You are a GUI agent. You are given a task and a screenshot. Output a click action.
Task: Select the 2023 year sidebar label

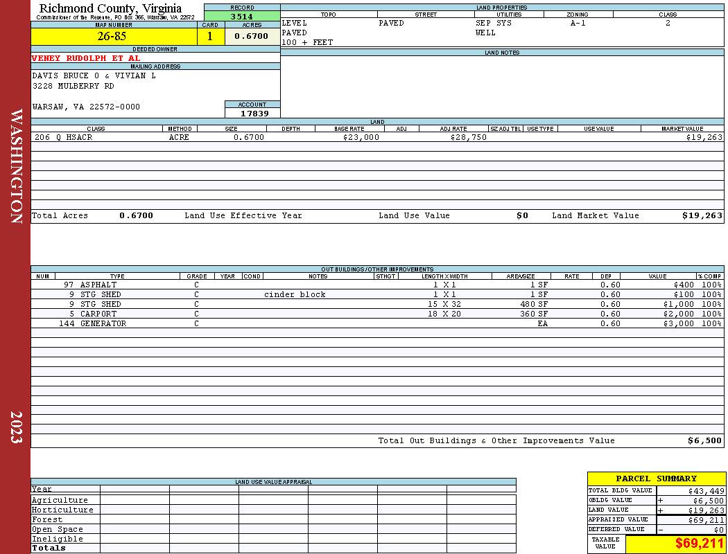click(x=16, y=427)
